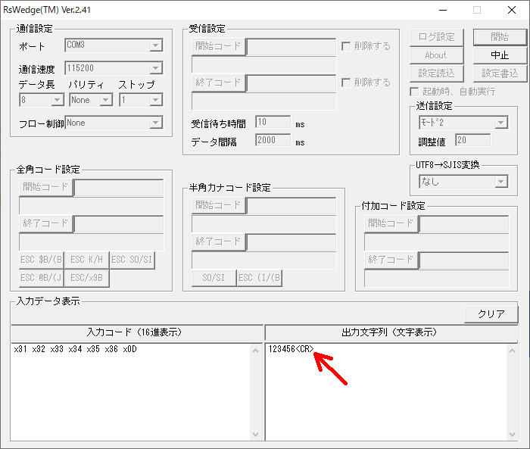Click the SO/SI button in 半角カナコード設定
The height and width of the screenshot is (449, 530).
pos(214,278)
